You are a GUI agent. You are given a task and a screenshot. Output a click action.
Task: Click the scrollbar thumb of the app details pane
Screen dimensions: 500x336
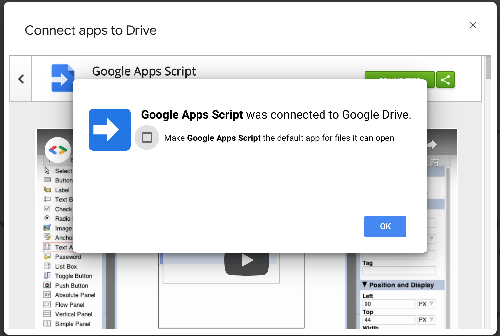(488, 68)
